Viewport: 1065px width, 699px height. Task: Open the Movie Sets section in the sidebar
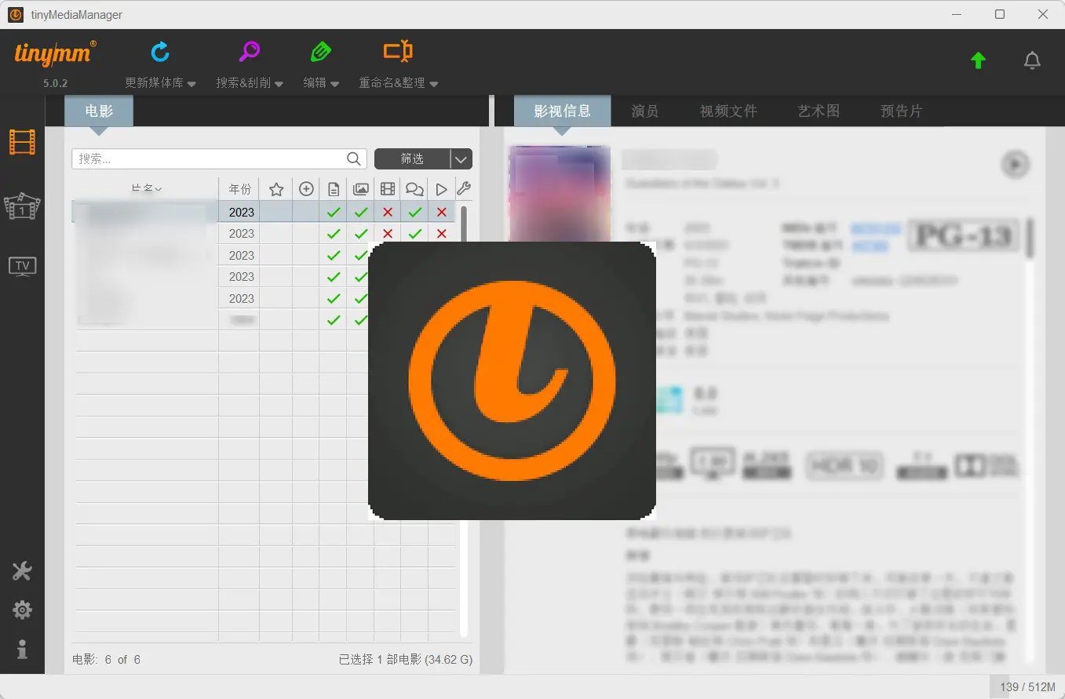click(x=22, y=206)
